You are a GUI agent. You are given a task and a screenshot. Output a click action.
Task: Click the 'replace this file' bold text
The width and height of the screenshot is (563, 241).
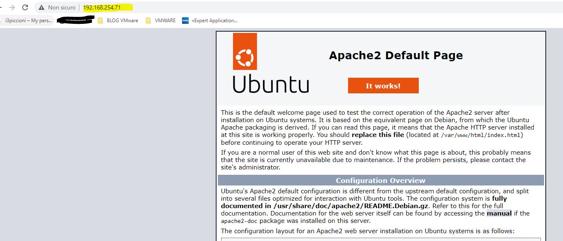[378, 135]
